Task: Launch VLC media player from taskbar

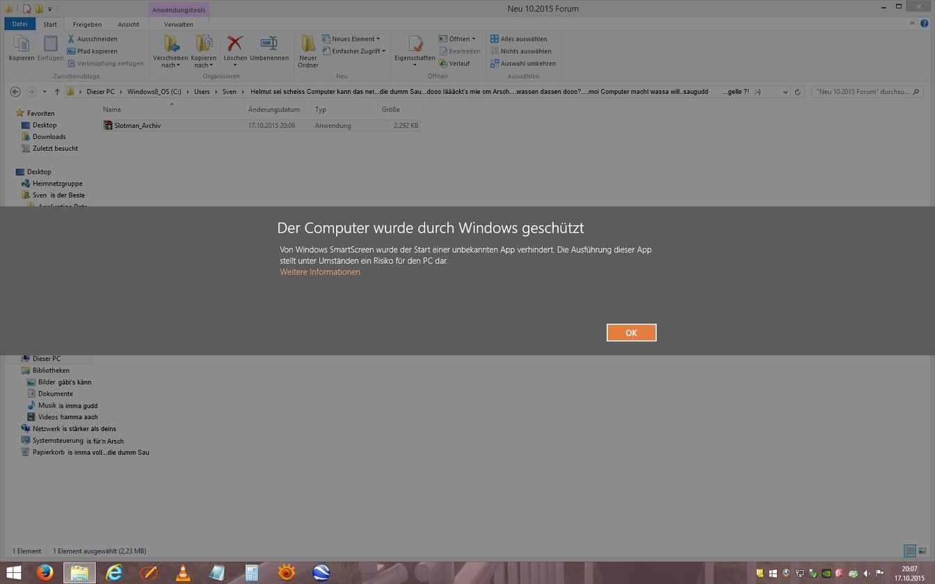Action: coord(183,572)
